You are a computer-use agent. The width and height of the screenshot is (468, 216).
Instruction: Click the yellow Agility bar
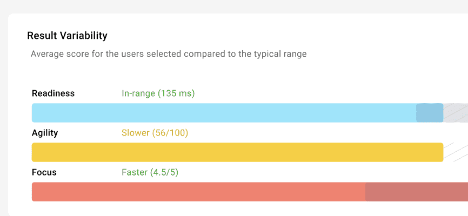click(238, 152)
